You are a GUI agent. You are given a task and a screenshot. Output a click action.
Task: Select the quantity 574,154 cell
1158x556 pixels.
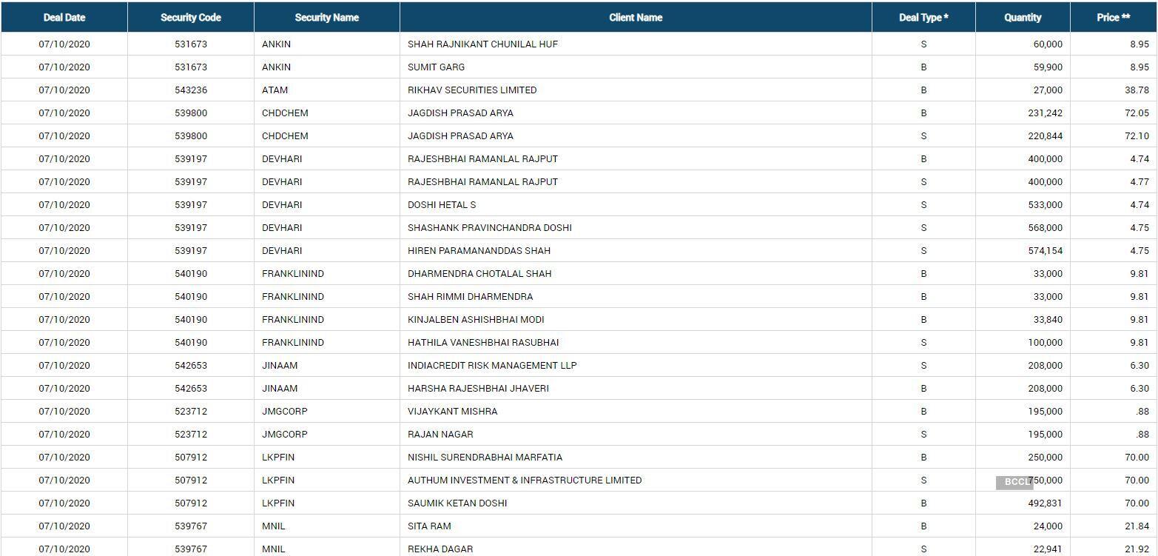(1044, 250)
